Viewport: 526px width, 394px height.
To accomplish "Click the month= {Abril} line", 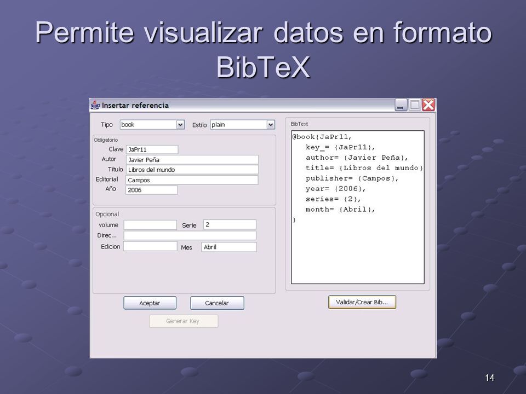I will pyautogui.click(x=340, y=210).
